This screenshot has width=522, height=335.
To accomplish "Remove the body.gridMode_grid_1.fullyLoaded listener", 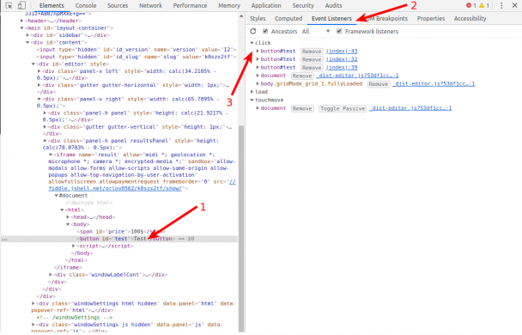I will tap(378, 84).
